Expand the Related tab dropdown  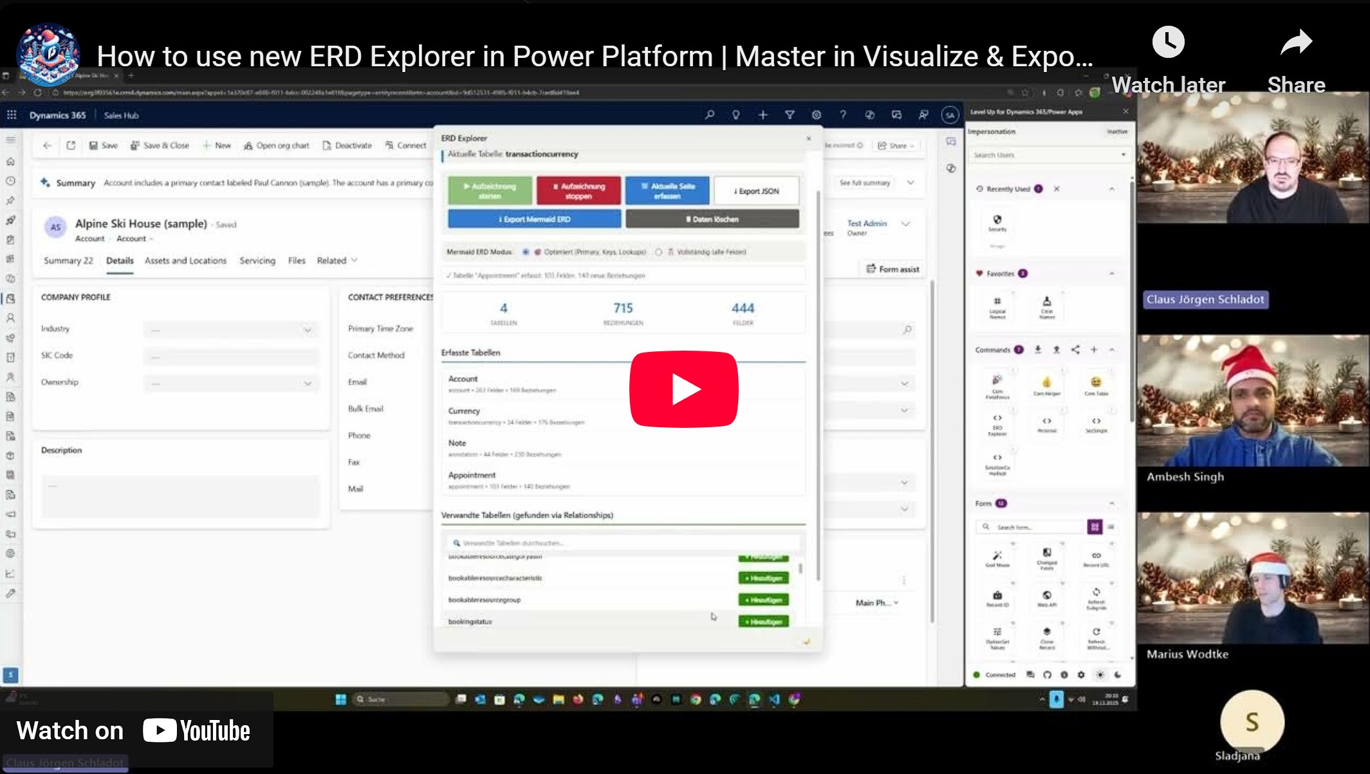click(x=354, y=261)
